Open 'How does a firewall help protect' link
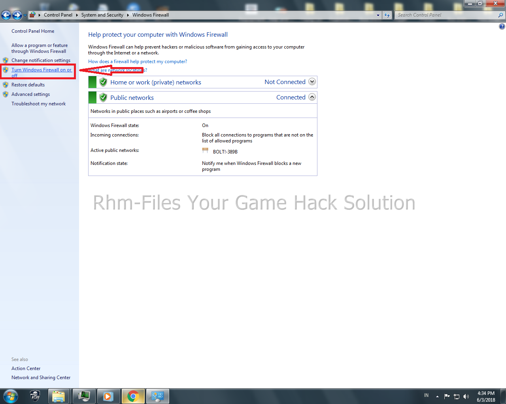This screenshot has width=506, height=404. [138, 62]
